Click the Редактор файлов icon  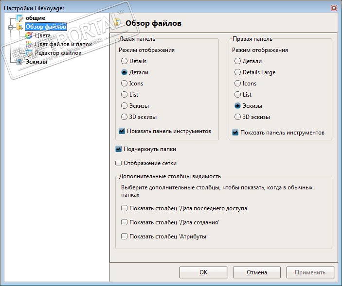29,53
